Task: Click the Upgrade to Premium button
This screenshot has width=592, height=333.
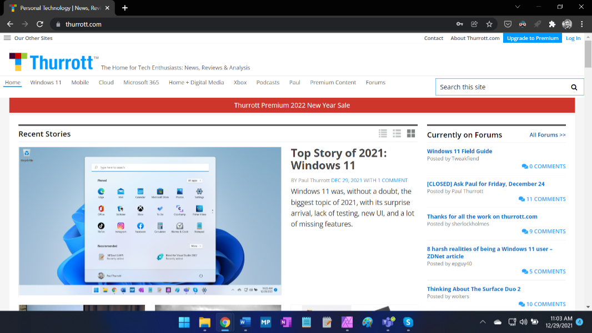Action: pos(532,38)
